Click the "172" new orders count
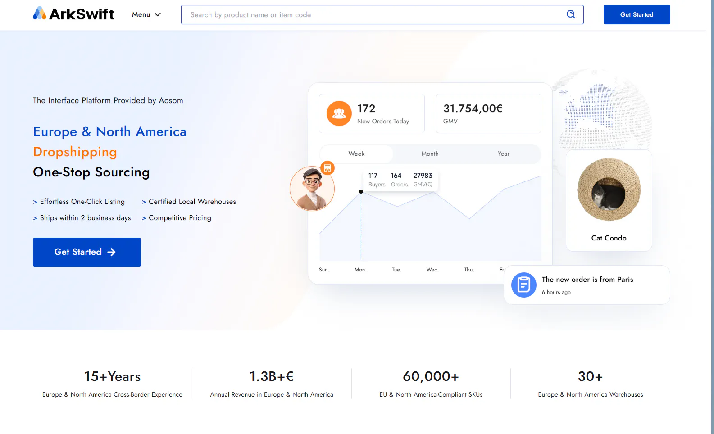The height and width of the screenshot is (434, 714). click(366, 108)
